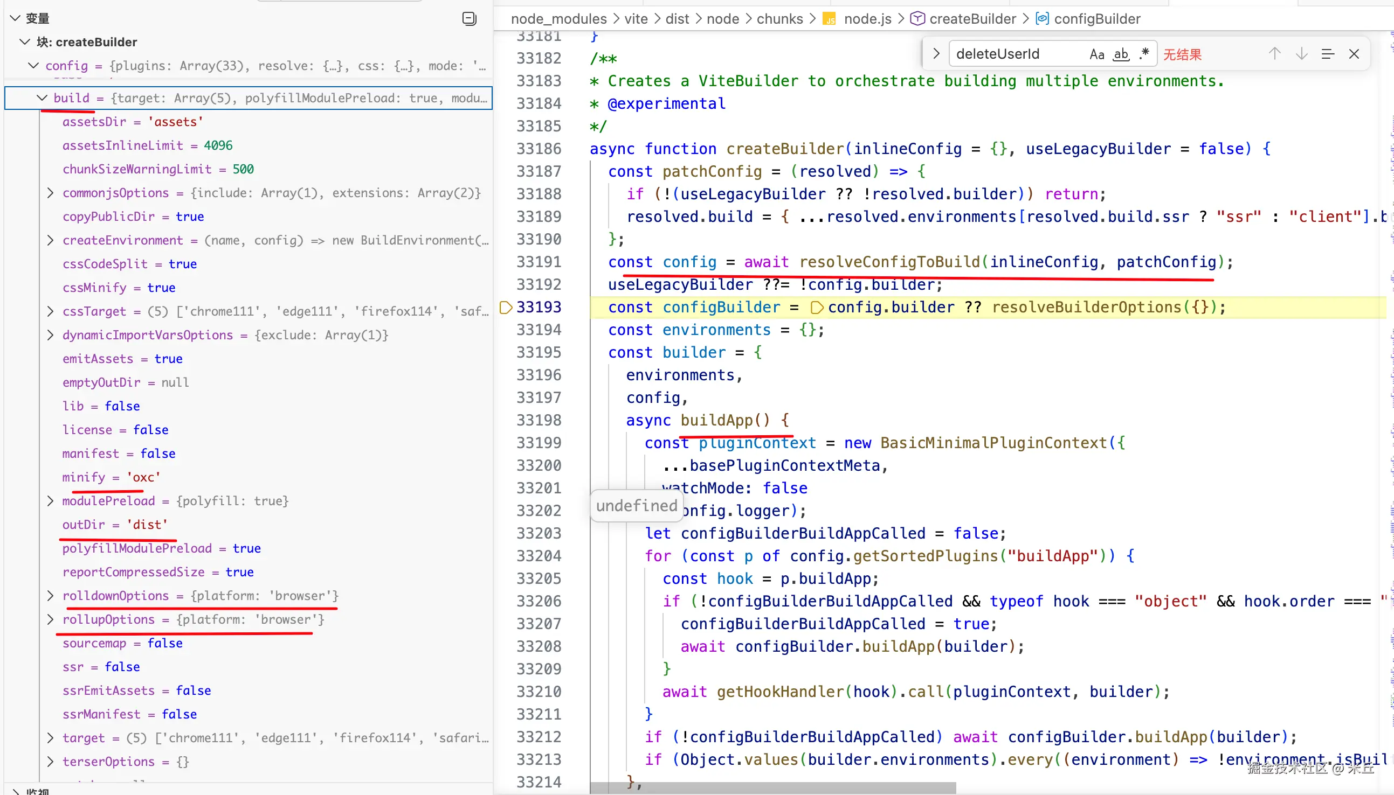Image resolution: width=1394 pixels, height=795 pixels.
Task: Click inline breakpoint marker before config.builder
Action: click(816, 308)
